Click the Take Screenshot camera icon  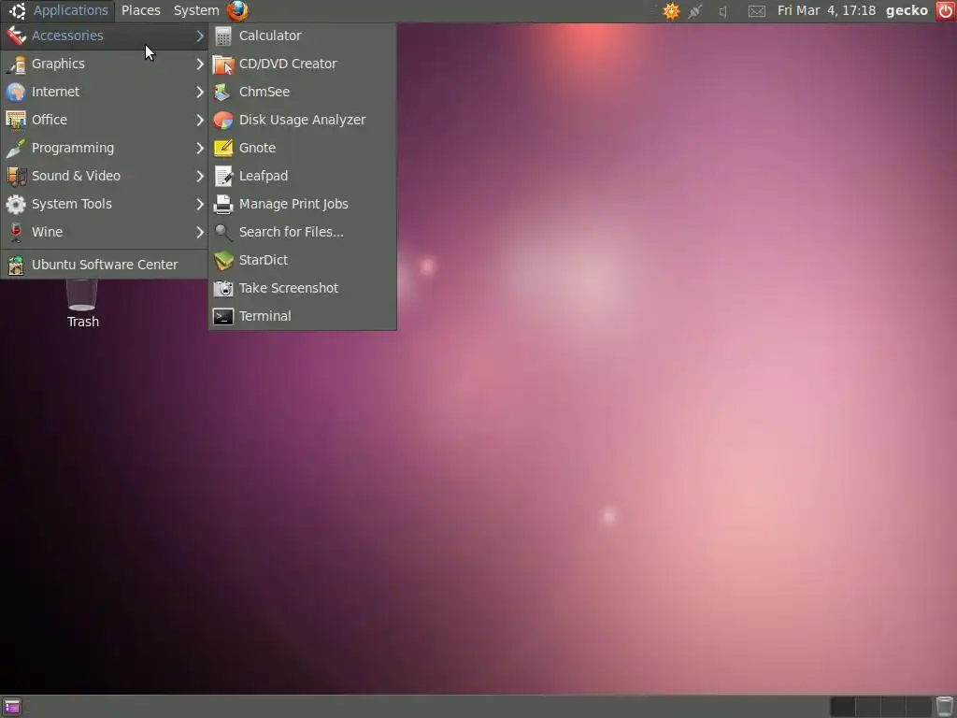223,289
